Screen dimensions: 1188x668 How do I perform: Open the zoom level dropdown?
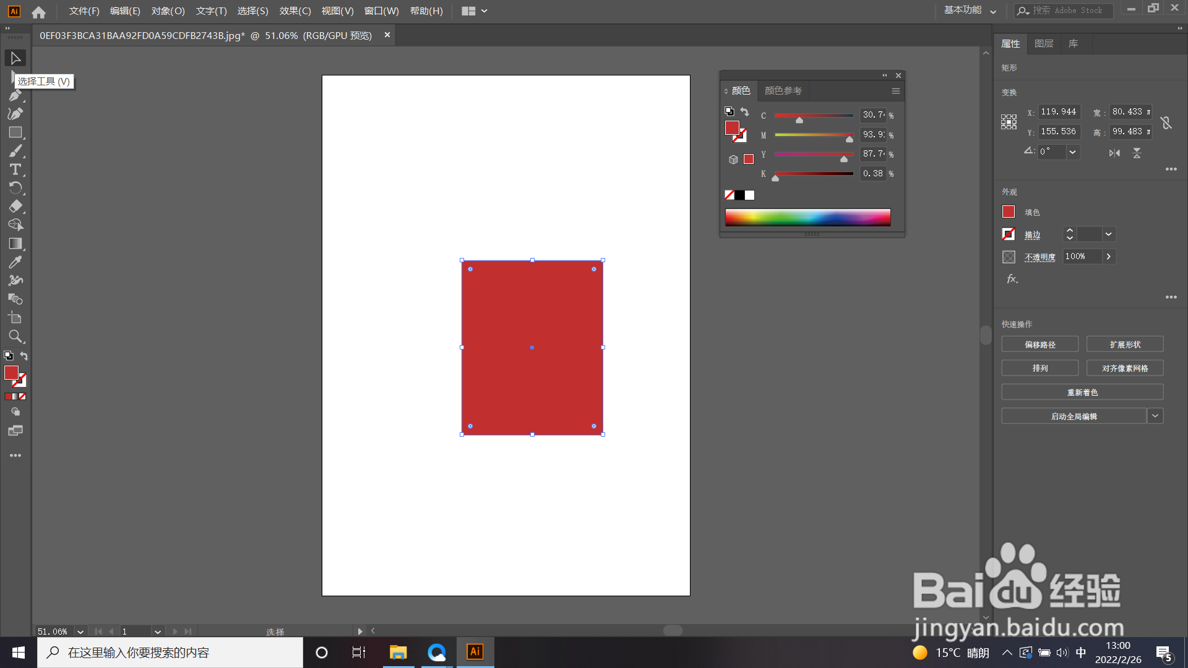click(x=80, y=632)
